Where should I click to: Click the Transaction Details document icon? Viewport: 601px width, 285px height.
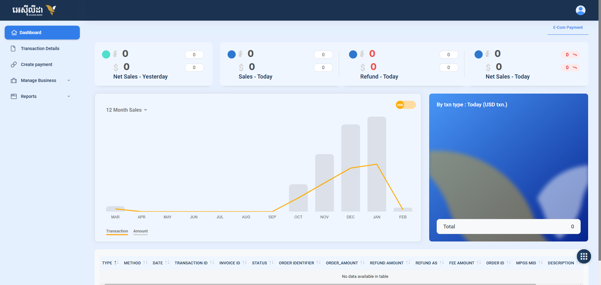click(13, 48)
